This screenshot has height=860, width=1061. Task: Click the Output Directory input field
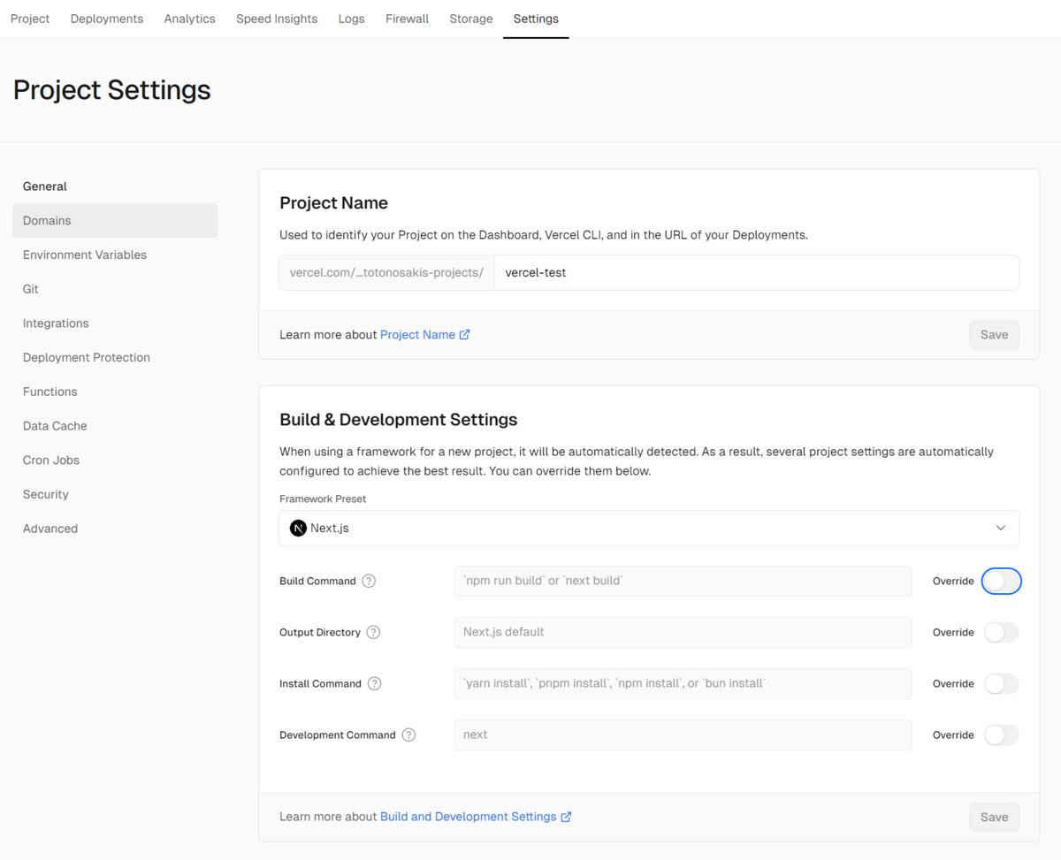tap(683, 632)
